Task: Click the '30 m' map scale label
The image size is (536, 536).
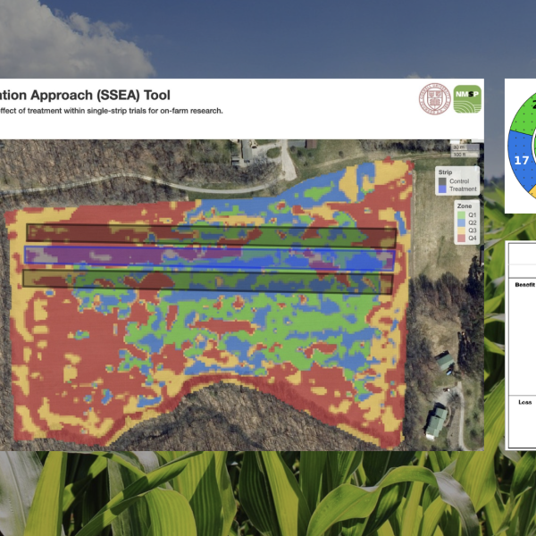Action: click(x=459, y=147)
